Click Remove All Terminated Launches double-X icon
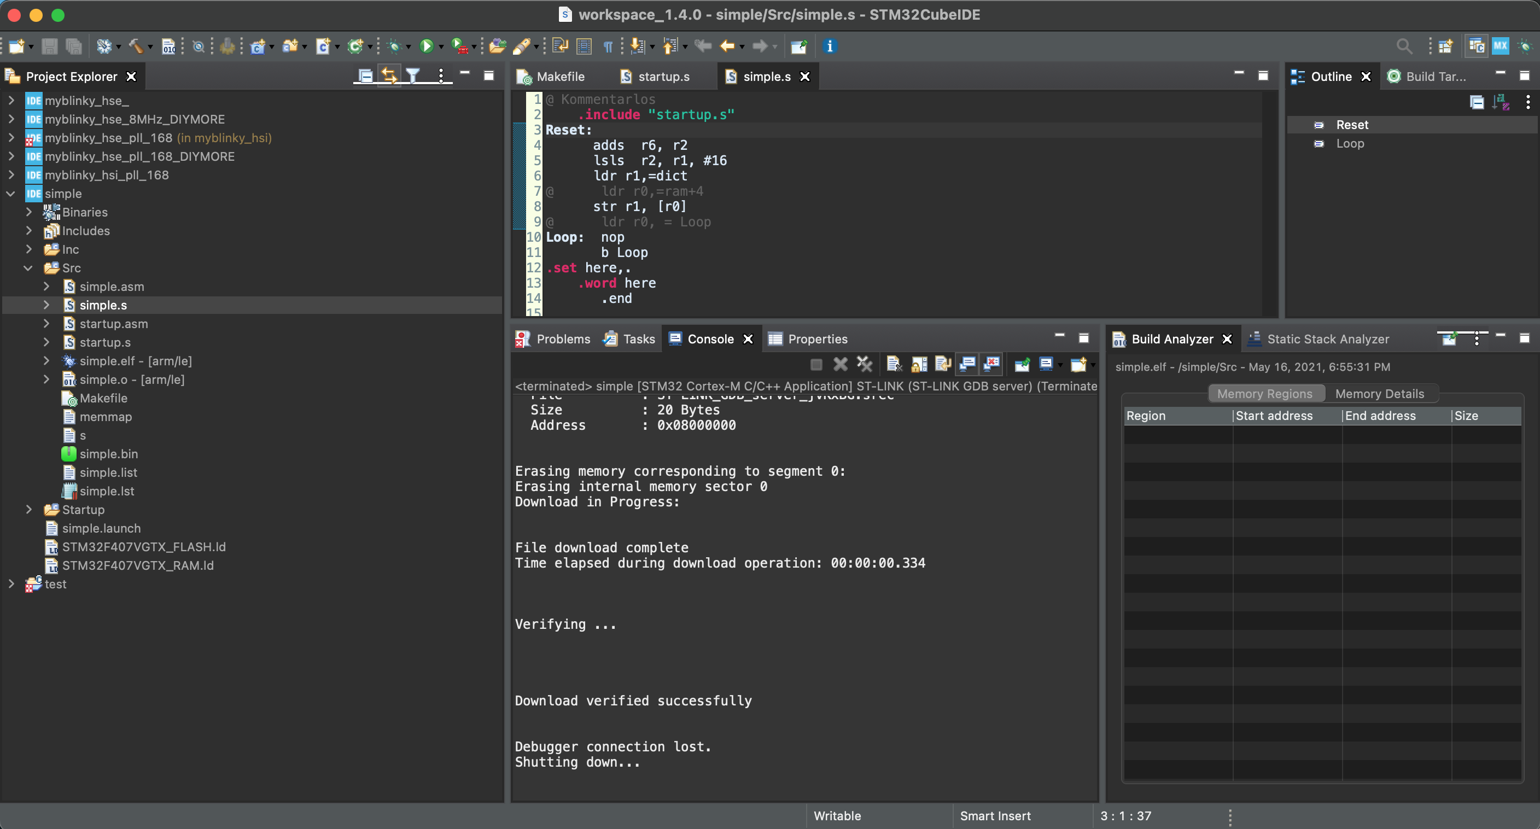This screenshot has height=829, width=1540. (865, 364)
